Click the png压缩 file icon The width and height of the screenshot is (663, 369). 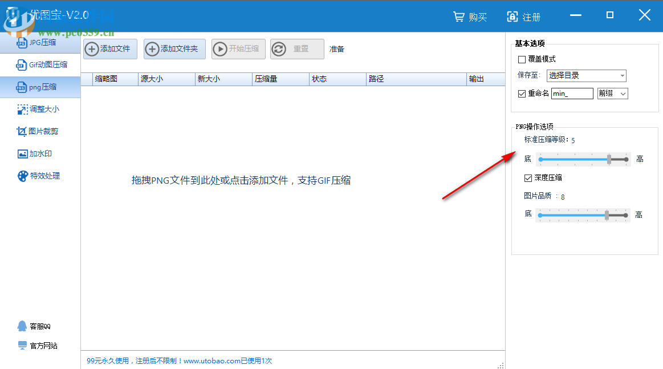point(21,87)
